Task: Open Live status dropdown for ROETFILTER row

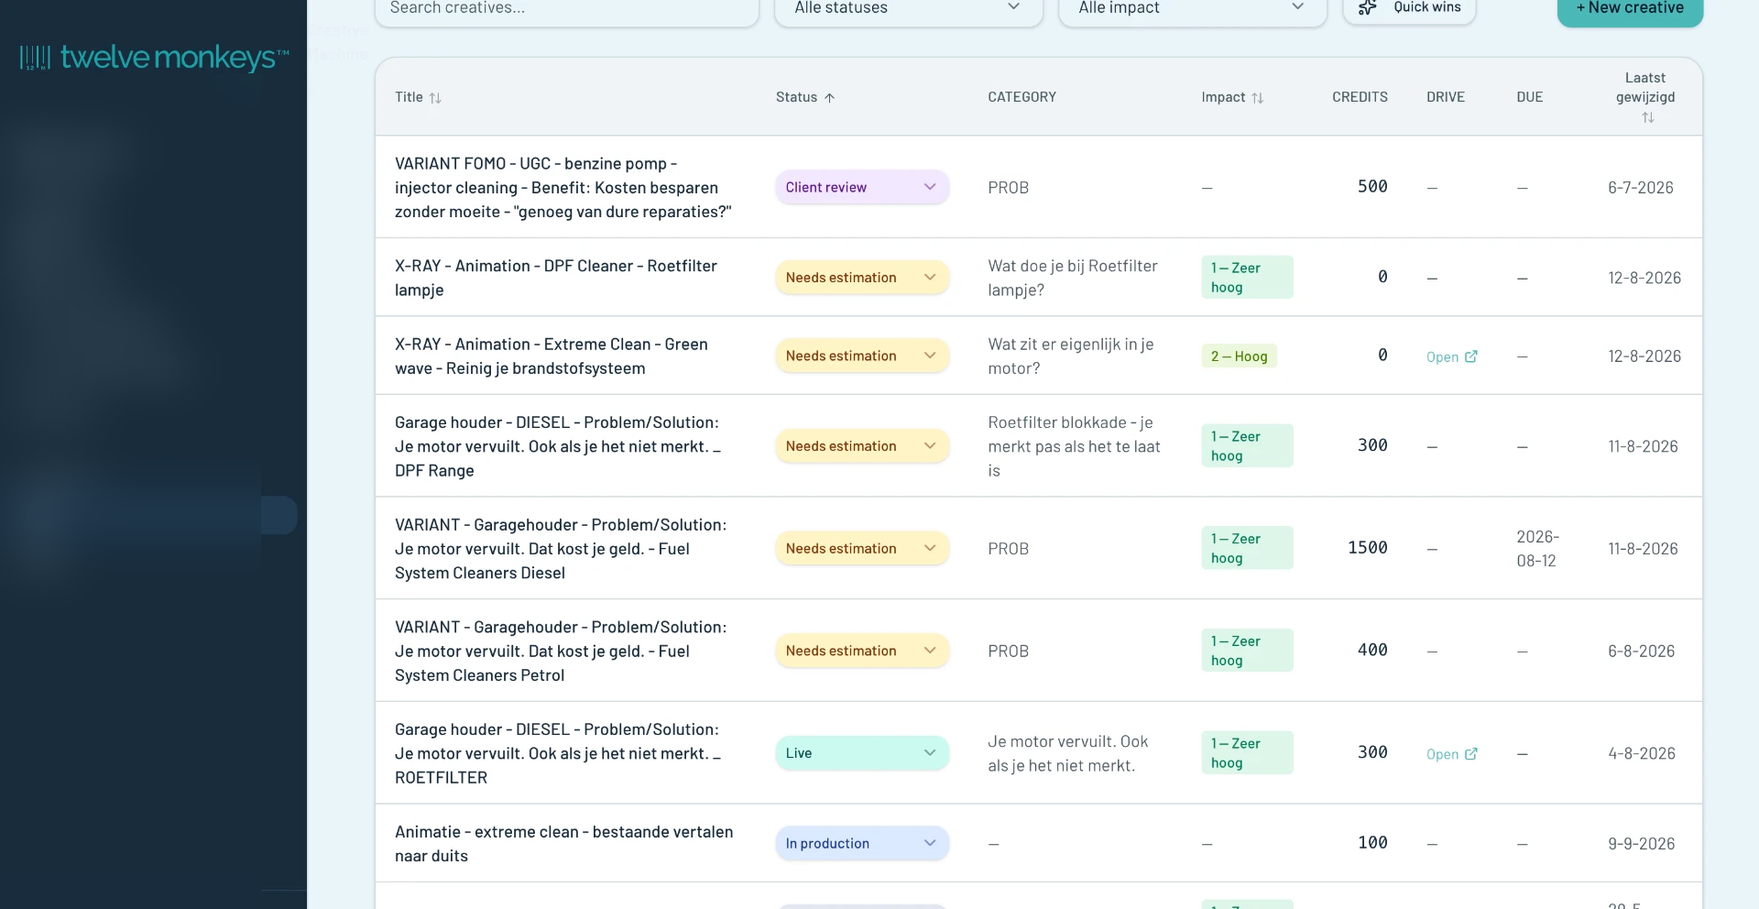Action: (x=862, y=753)
